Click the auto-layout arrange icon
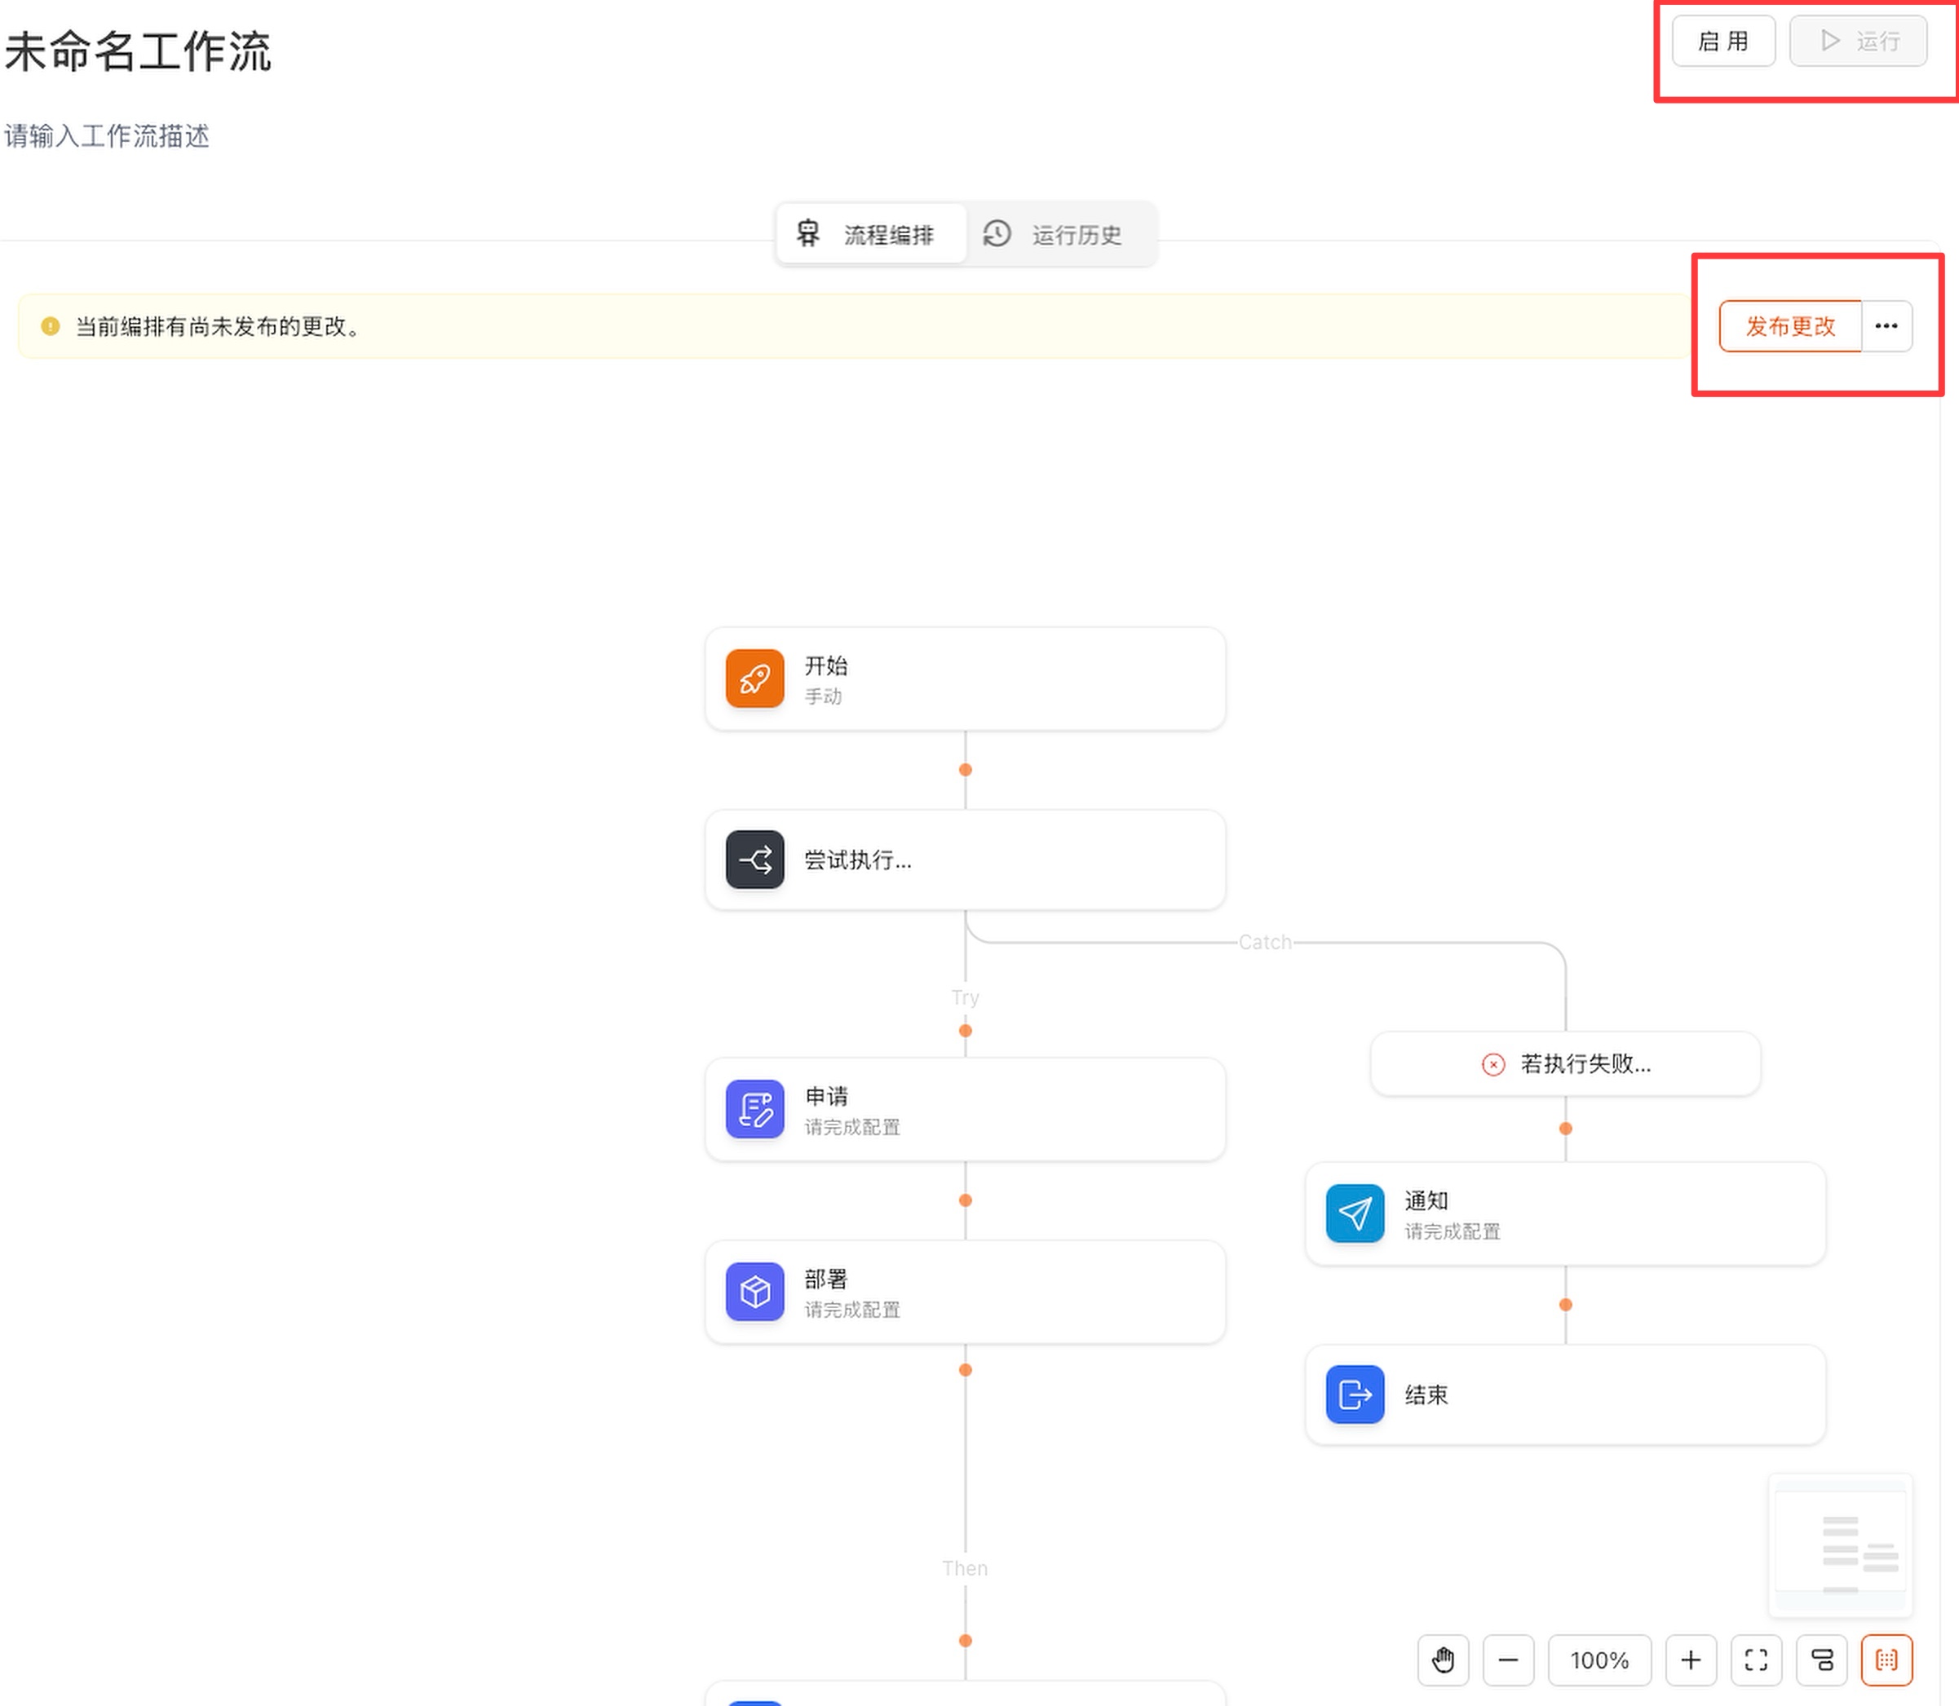The image size is (1959, 1706). click(x=1822, y=1660)
